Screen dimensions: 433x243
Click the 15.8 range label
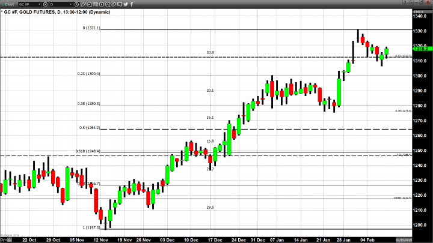210,141
